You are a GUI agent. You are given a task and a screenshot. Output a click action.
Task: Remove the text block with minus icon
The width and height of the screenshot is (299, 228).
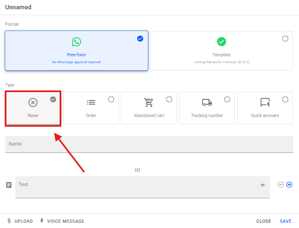point(281,185)
